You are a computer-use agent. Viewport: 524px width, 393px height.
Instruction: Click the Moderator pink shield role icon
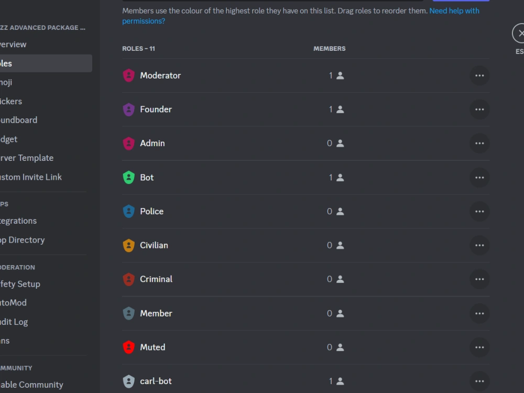pos(128,75)
